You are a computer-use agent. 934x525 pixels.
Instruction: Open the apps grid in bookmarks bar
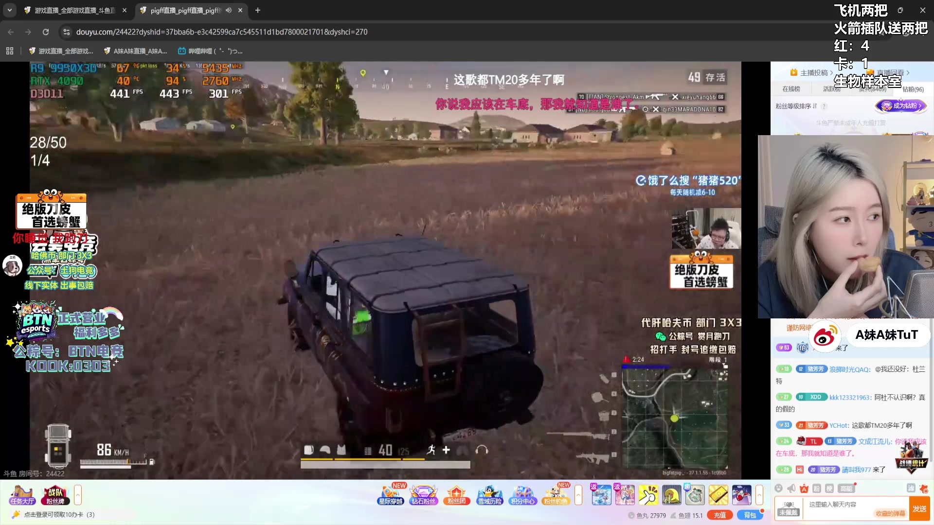[x=10, y=51]
